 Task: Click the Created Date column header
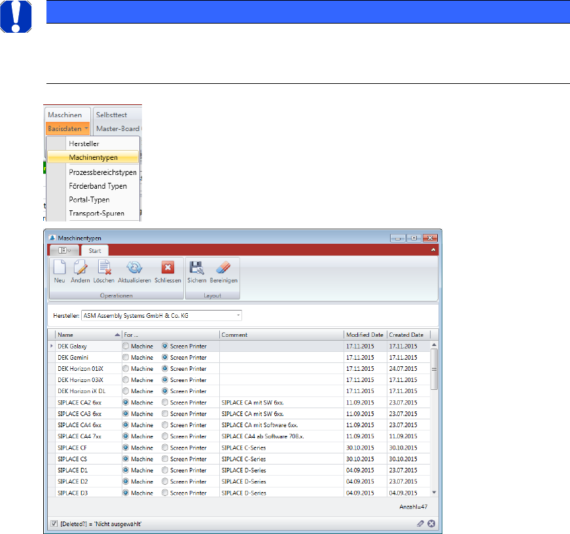pyautogui.click(x=408, y=335)
